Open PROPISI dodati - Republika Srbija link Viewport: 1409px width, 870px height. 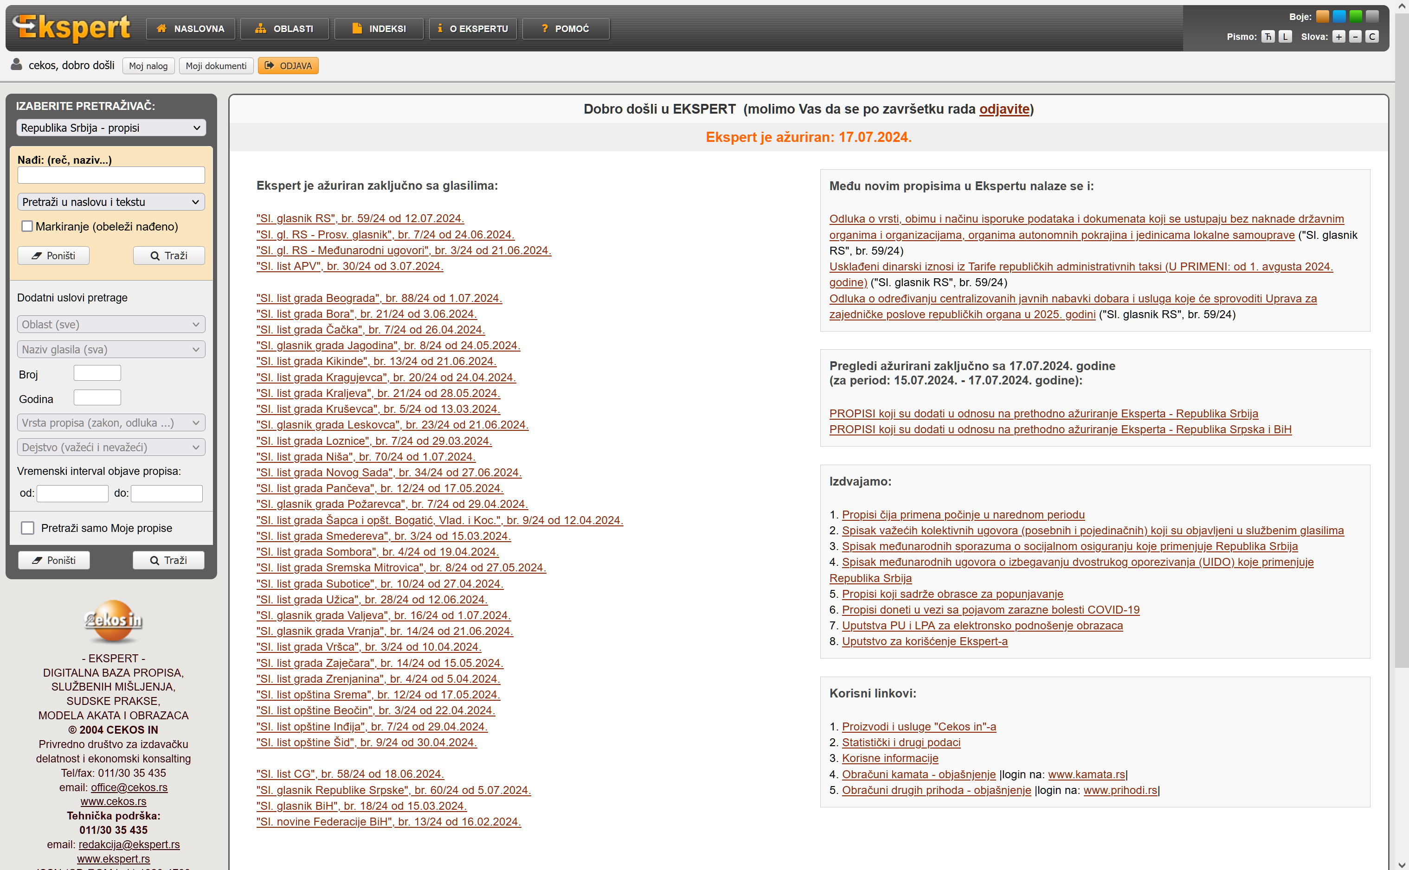1043,413
